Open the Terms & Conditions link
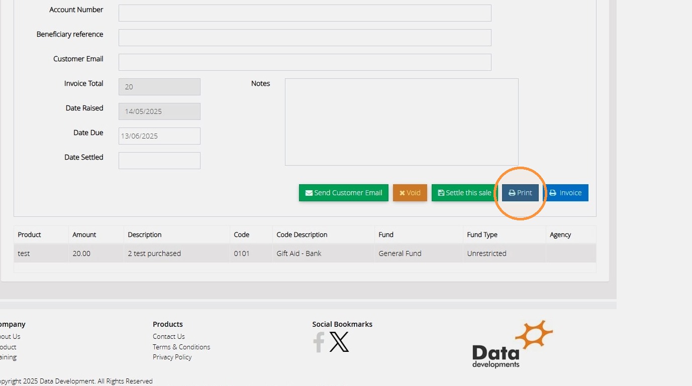Image resolution: width=692 pixels, height=386 pixels. (x=181, y=347)
